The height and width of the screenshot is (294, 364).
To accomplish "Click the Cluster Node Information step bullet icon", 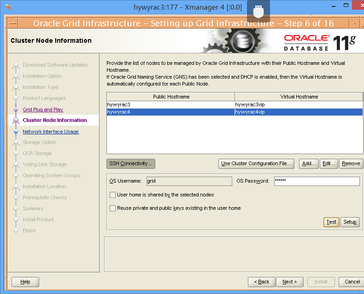I will click(16, 121).
